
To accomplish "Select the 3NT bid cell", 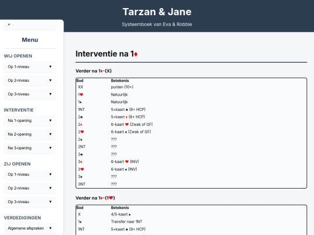I will (x=82, y=185).
